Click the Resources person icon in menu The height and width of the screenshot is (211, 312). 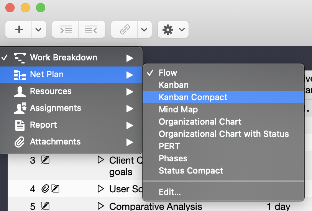[20, 91]
